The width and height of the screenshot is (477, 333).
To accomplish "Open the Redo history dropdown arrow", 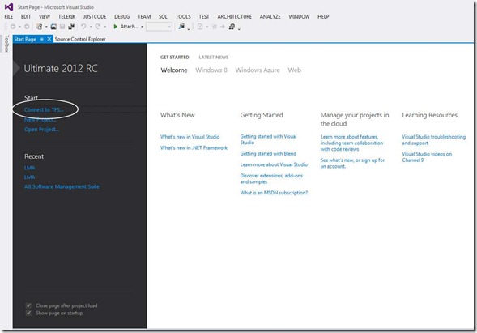I will point(105,27).
